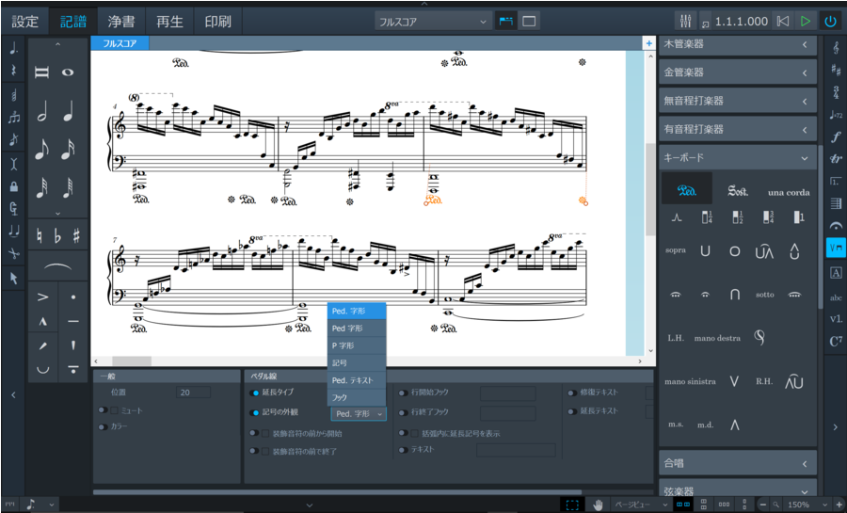The height and width of the screenshot is (513, 847).
Task: Open the dynamics panel icon
Action: click(x=836, y=136)
